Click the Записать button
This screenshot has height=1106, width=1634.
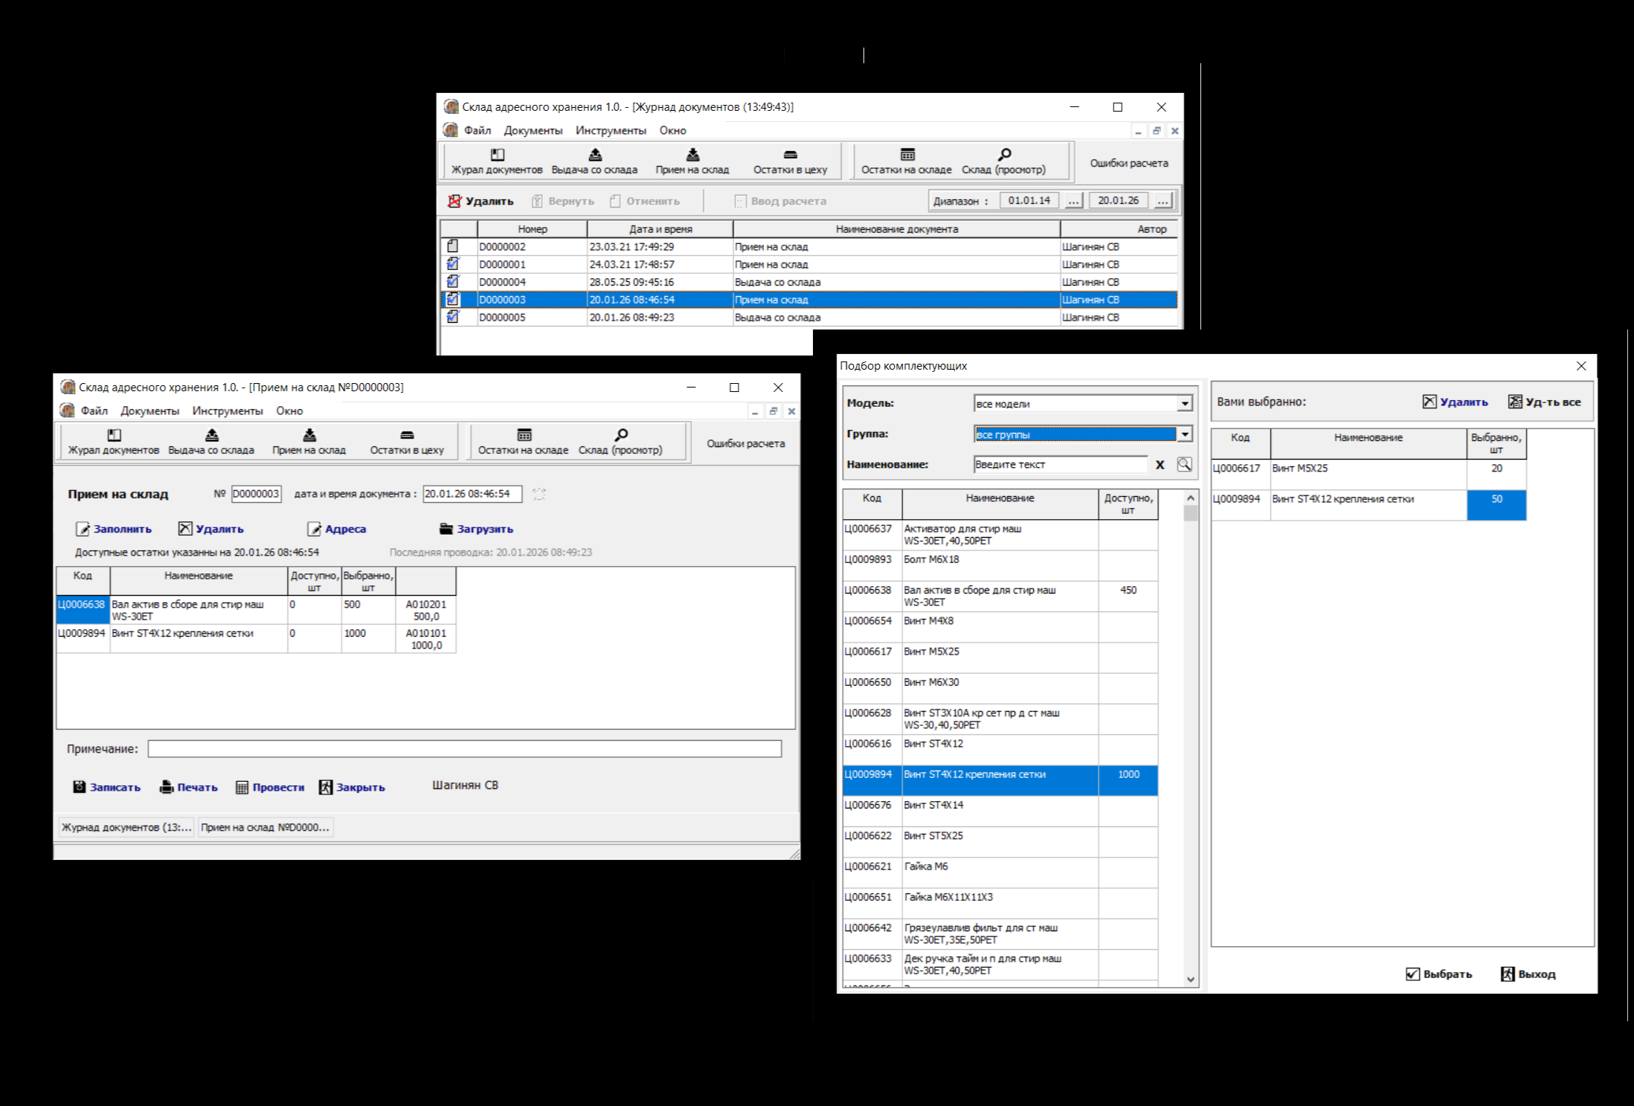point(107,787)
